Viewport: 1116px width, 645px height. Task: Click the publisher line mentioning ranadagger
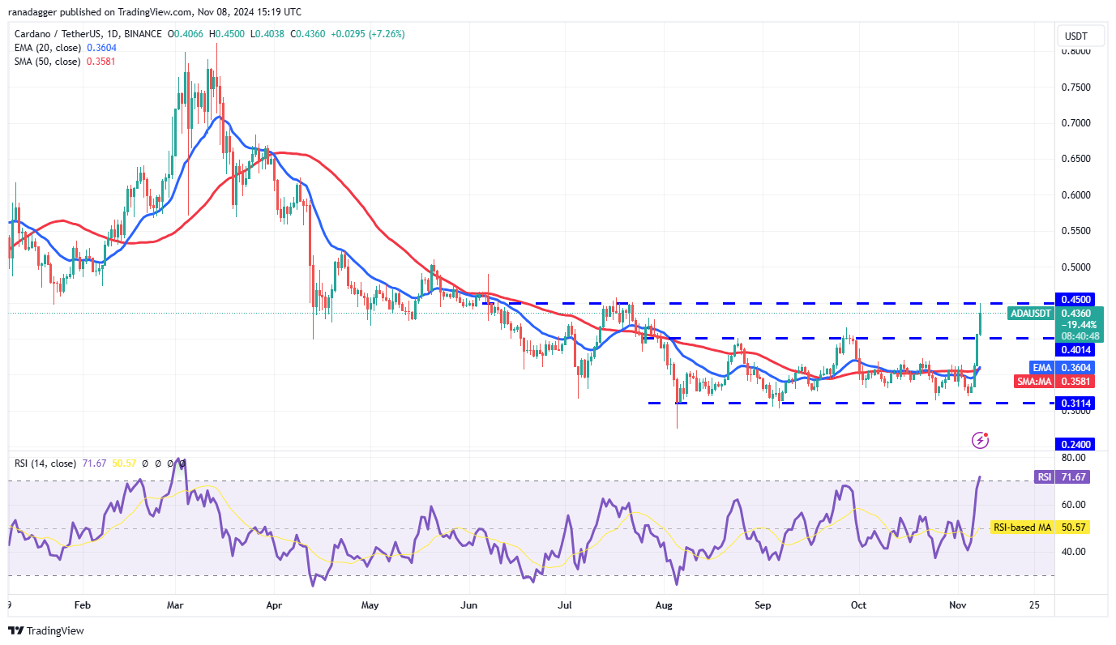pyautogui.click(x=155, y=12)
